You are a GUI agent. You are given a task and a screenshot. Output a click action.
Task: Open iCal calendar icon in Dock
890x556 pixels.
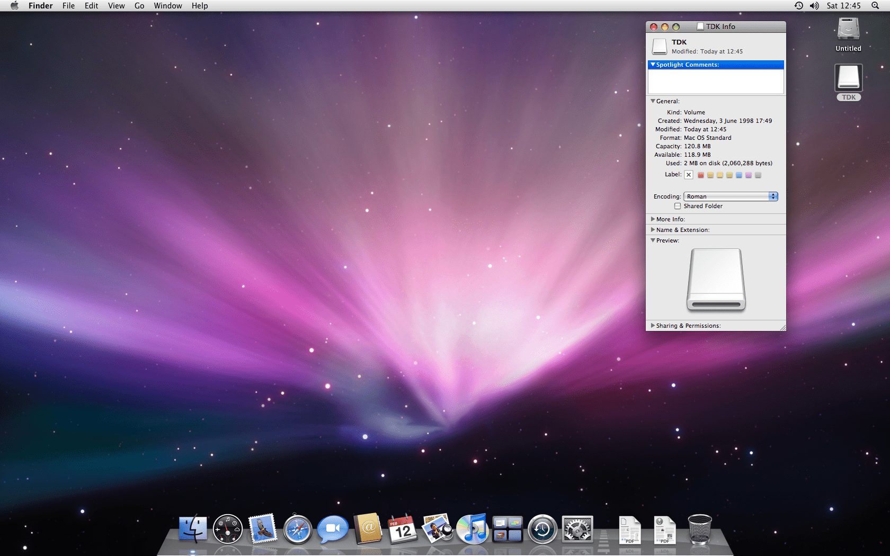coord(403,529)
